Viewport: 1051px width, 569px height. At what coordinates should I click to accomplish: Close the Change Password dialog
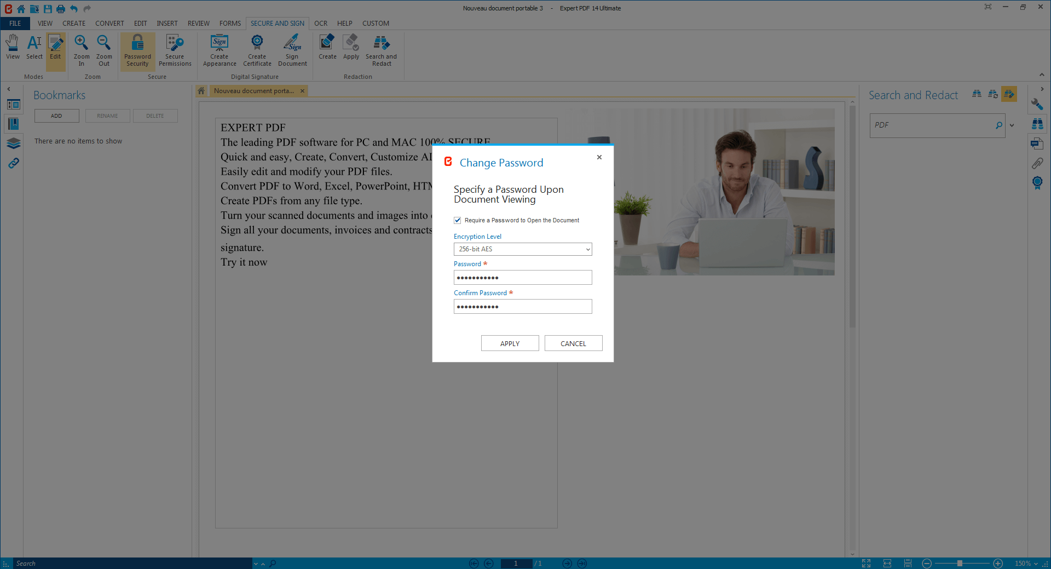point(599,157)
